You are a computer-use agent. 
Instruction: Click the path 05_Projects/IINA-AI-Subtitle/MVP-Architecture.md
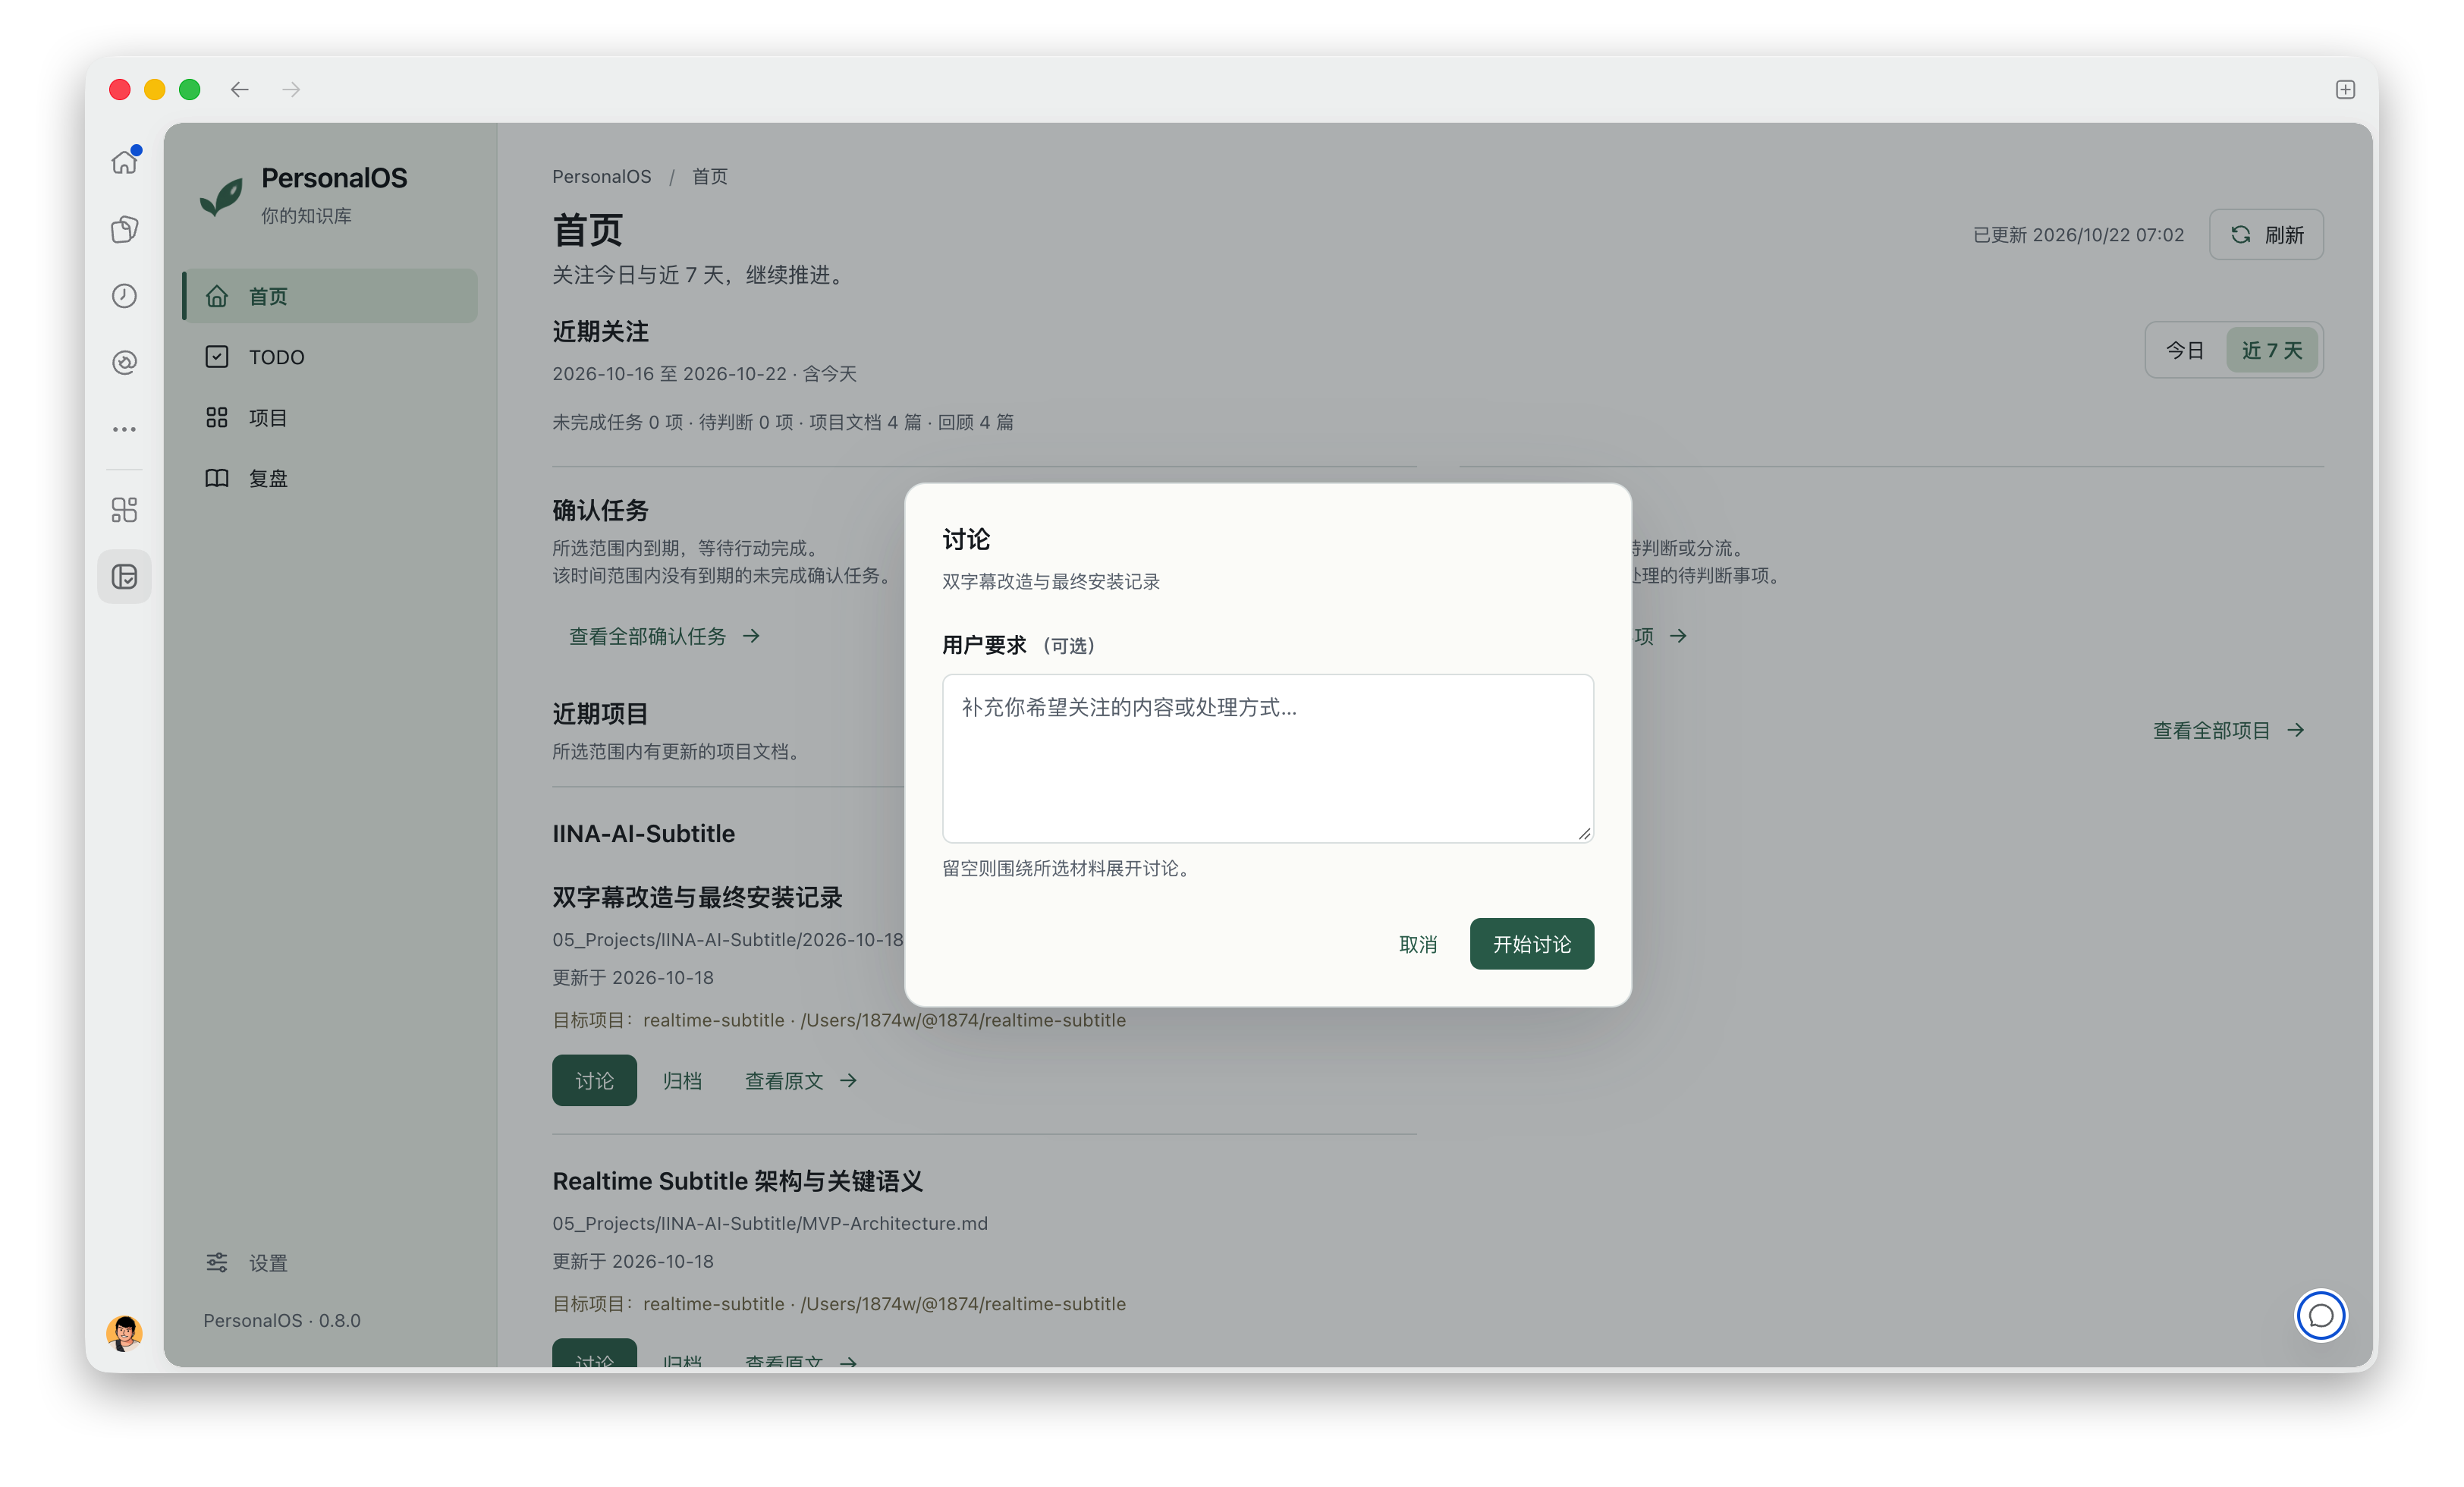coord(769,1224)
